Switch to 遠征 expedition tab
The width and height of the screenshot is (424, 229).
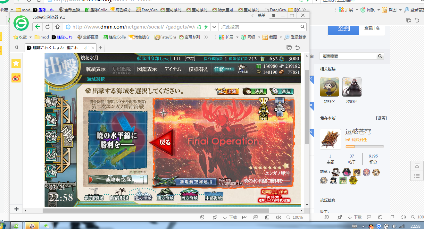tap(281, 91)
